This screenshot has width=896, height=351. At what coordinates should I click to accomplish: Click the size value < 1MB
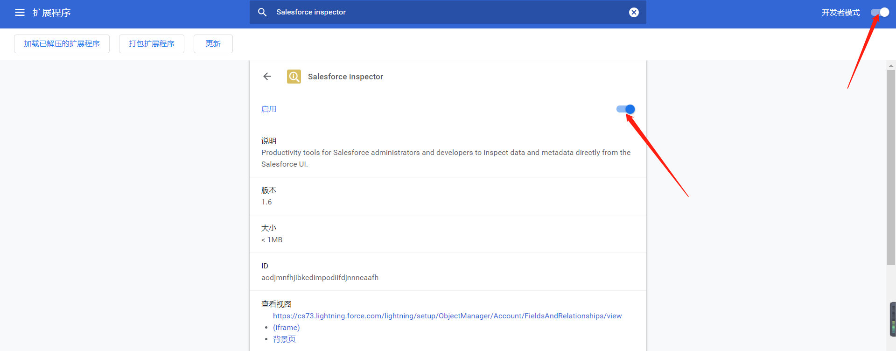pyautogui.click(x=272, y=240)
